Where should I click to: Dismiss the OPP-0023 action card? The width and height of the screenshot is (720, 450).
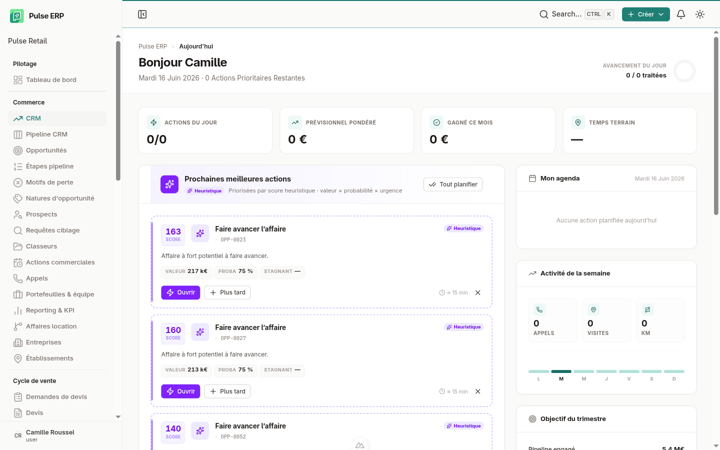click(478, 293)
